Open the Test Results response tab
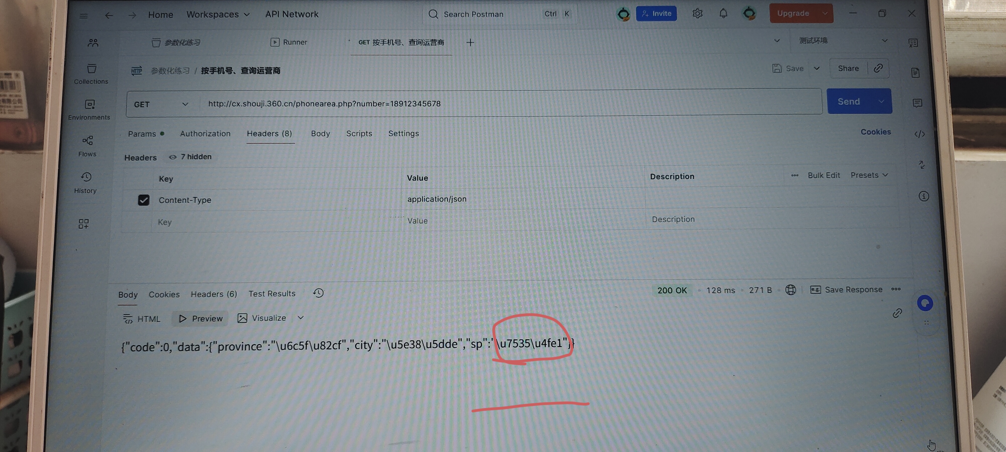Image resolution: width=1006 pixels, height=452 pixels. 272,294
